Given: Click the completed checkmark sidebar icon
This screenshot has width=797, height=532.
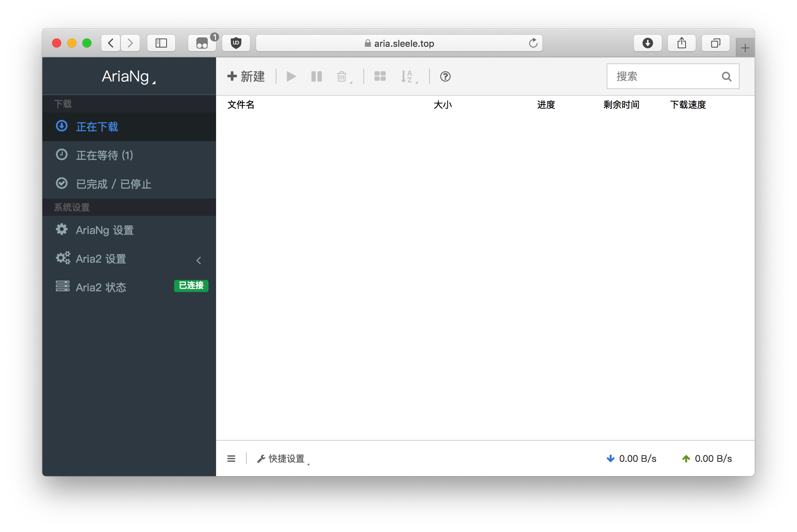Looking at the screenshot, I should pyautogui.click(x=62, y=183).
